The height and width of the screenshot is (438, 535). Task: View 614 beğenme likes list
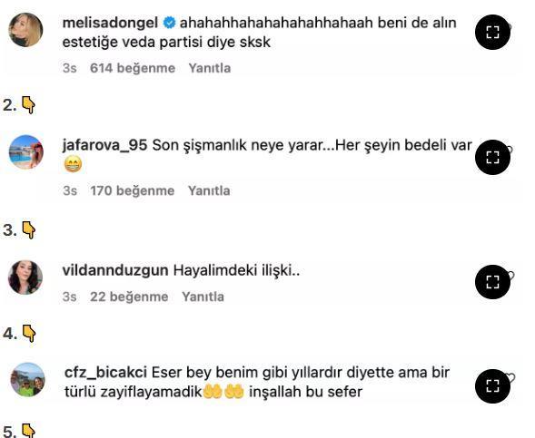tap(133, 68)
